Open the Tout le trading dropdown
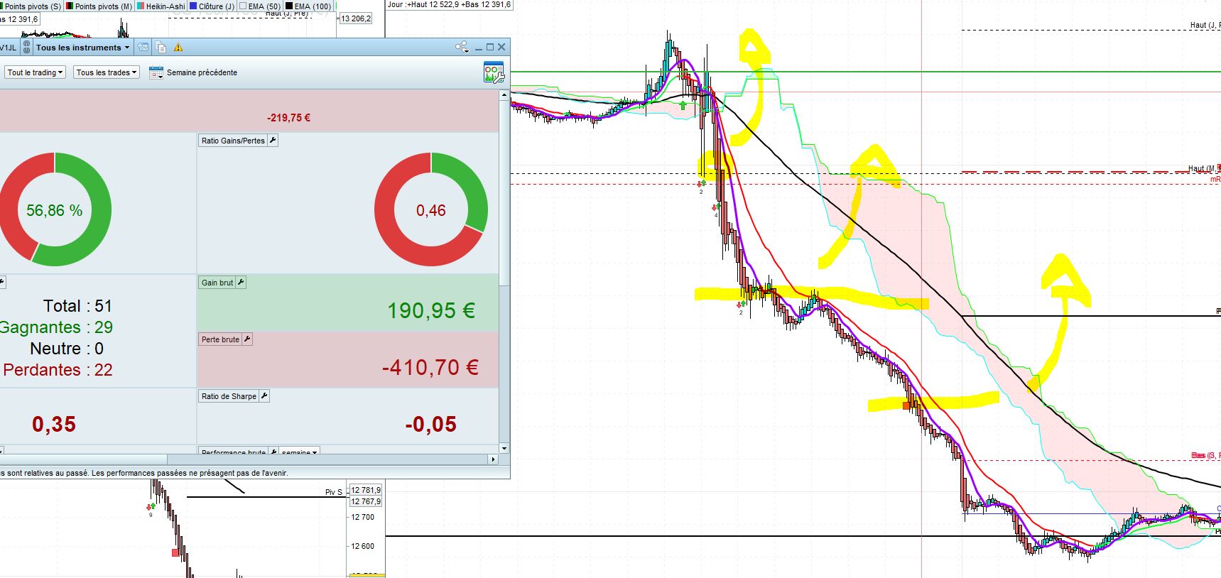Viewport: 1221px width, 578px height. point(36,72)
